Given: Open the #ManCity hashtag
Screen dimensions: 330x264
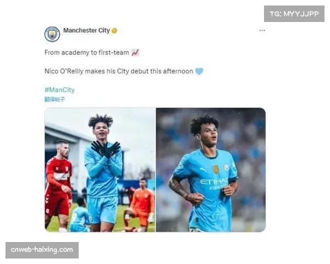Looking at the screenshot, I should 59,90.
